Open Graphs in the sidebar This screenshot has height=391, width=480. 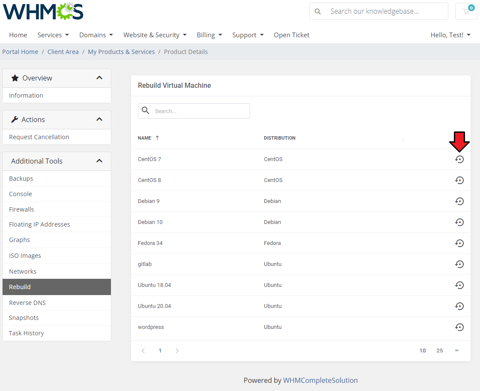click(57, 240)
